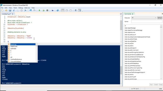Screen dimensions: 163x91
Task: Open the Edit menu
Action: point(6,8)
